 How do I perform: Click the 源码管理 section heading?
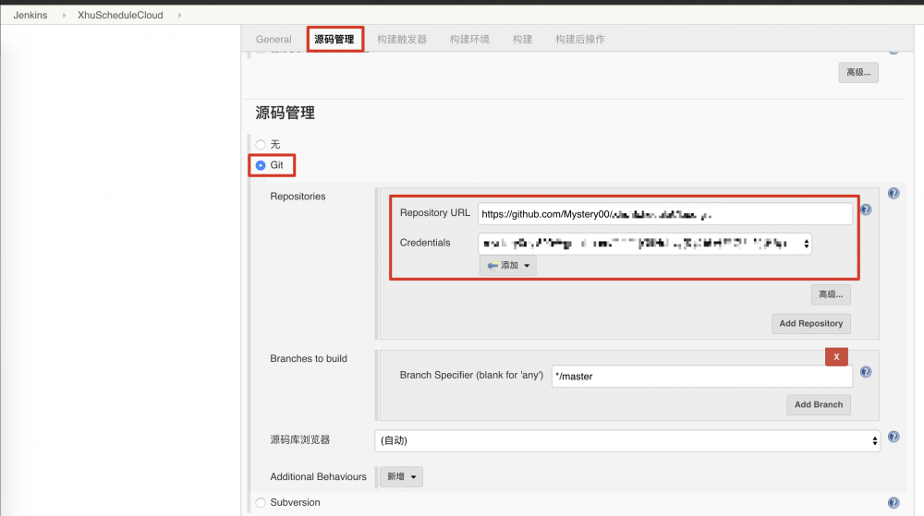[286, 113]
